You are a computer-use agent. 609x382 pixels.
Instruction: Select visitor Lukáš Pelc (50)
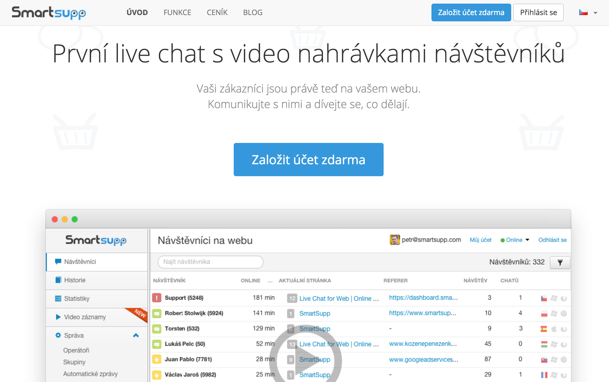click(x=185, y=344)
